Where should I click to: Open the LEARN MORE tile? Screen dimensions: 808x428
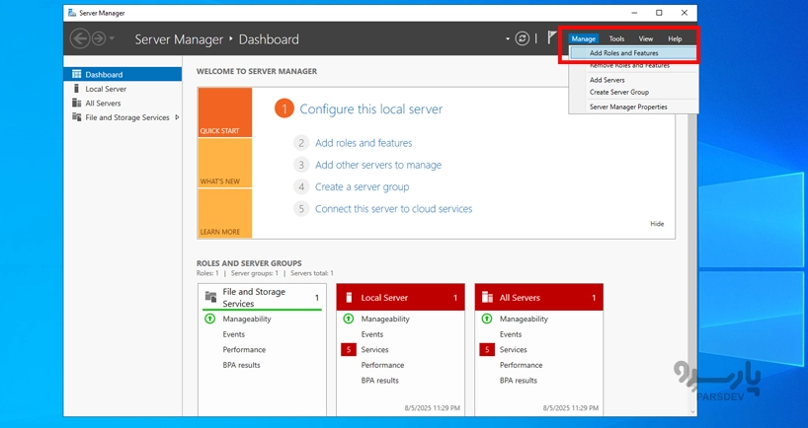click(x=224, y=213)
